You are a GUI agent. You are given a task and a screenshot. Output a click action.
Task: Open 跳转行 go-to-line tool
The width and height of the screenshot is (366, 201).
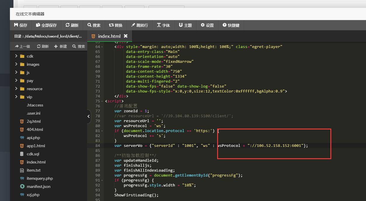(140, 25)
